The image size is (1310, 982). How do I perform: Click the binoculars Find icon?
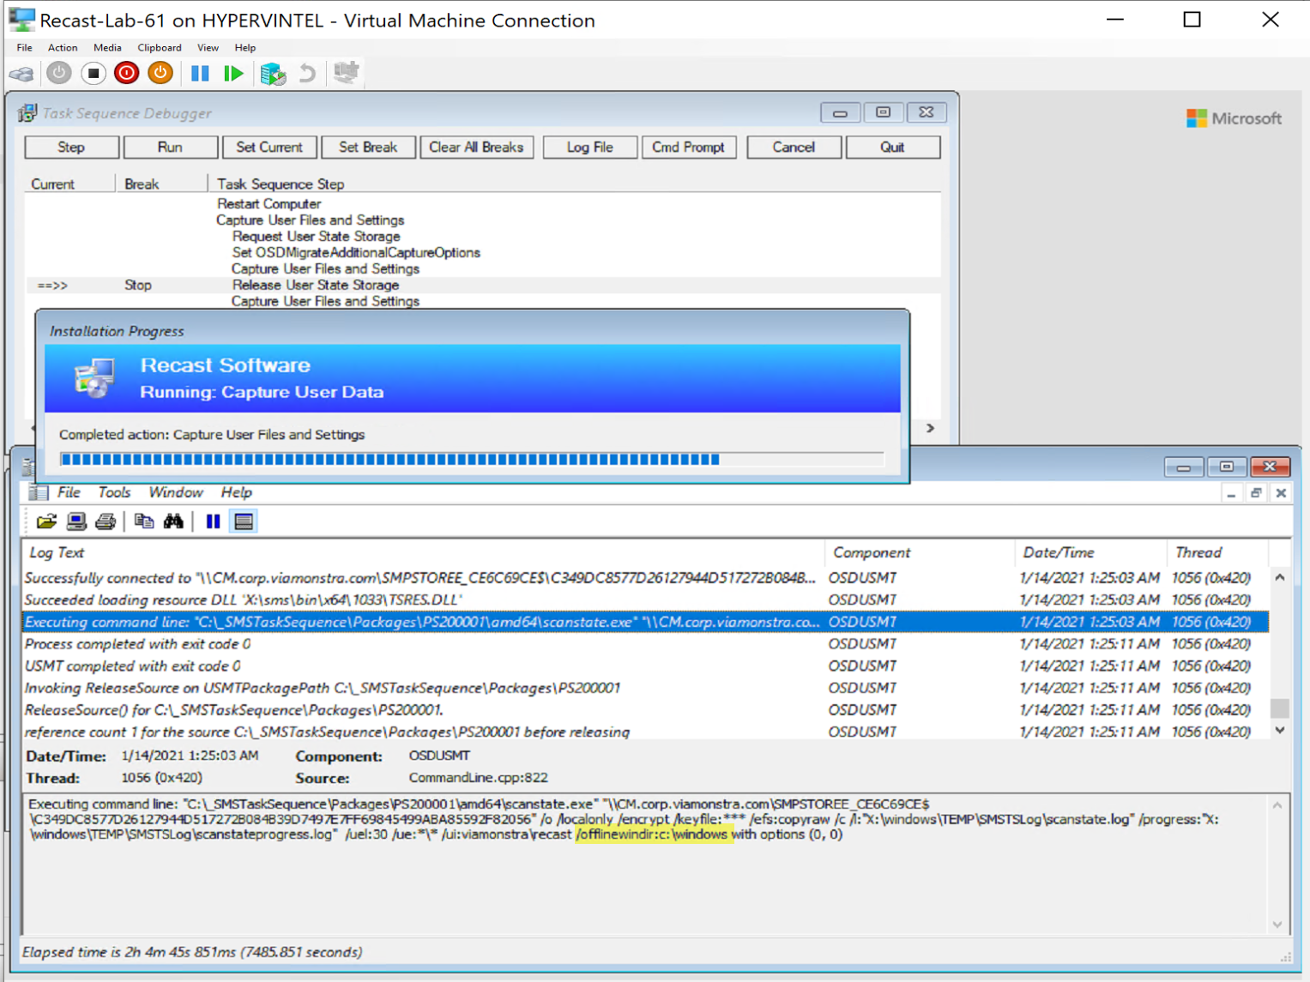tap(173, 521)
